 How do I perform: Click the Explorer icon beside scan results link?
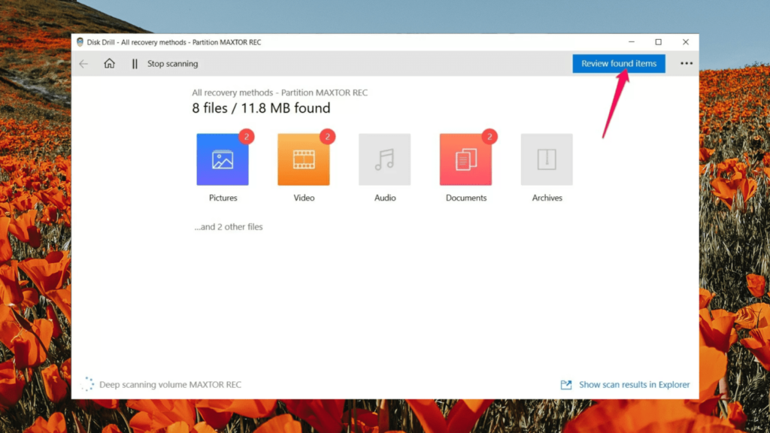pos(566,384)
